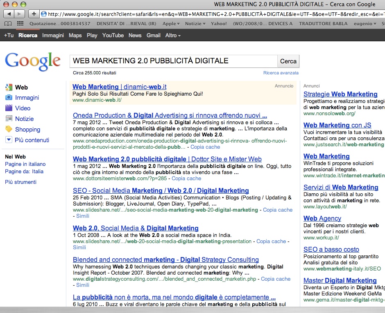Open Copia cache for dottorsiteemisterweb.com result
385x313 pixels.
point(186,178)
